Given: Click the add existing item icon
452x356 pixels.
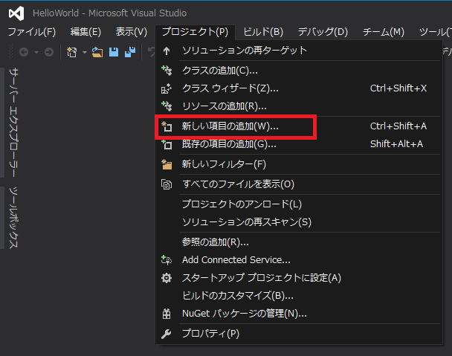Looking at the screenshot, I should pos(167,144).
